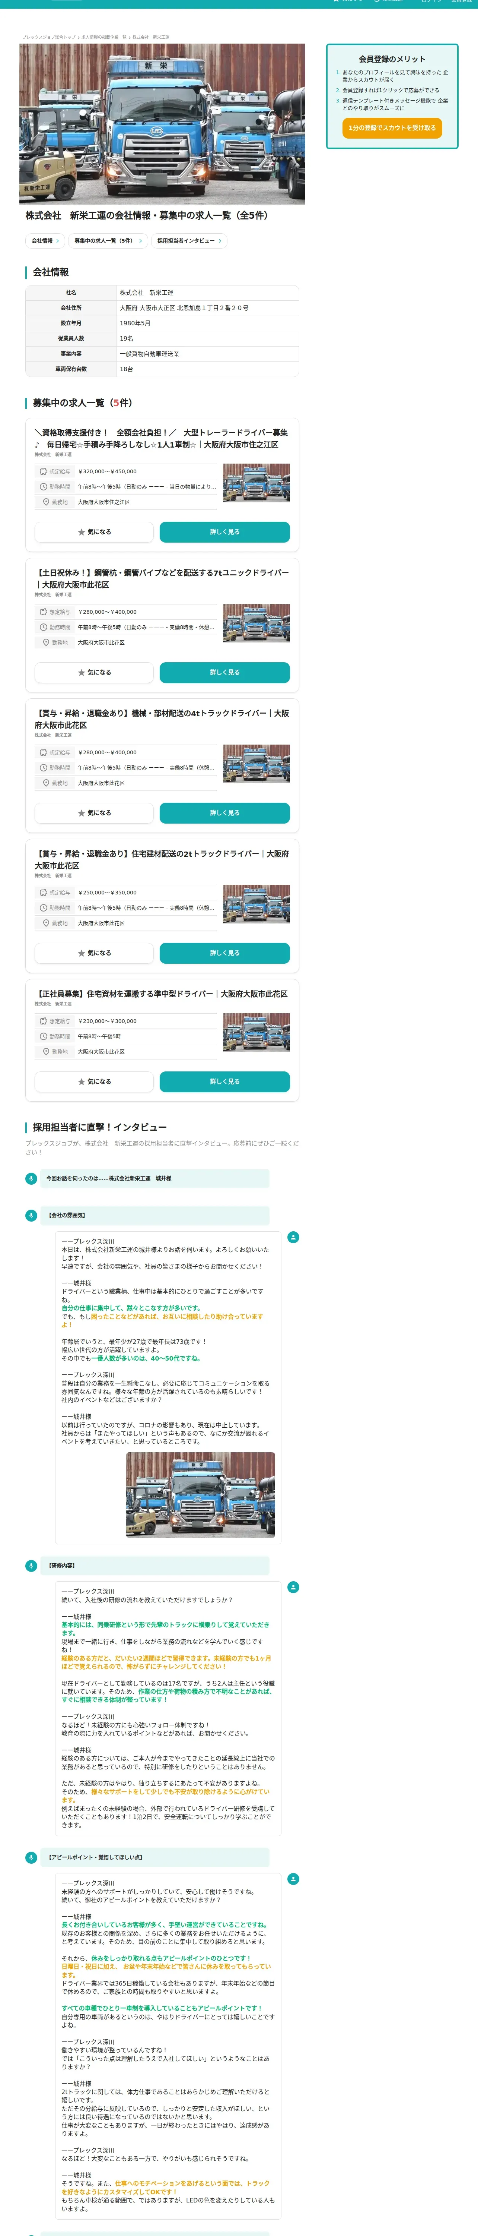Click clock icon in 7tユニック driver card
Image resolution: width=478 pixels, height=2236 pixels.
44,628
